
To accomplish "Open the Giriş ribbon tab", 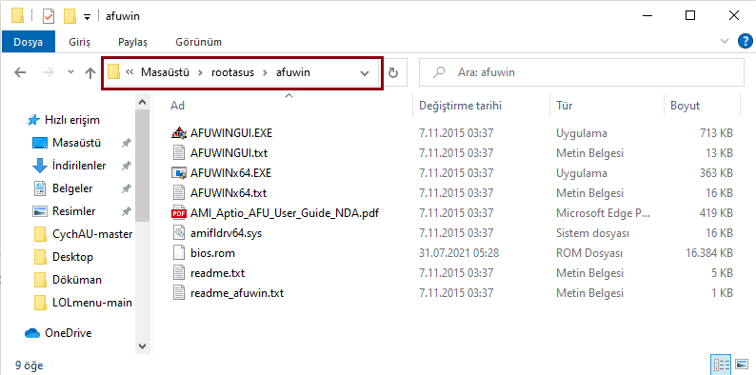I will [x=80, y=42].
